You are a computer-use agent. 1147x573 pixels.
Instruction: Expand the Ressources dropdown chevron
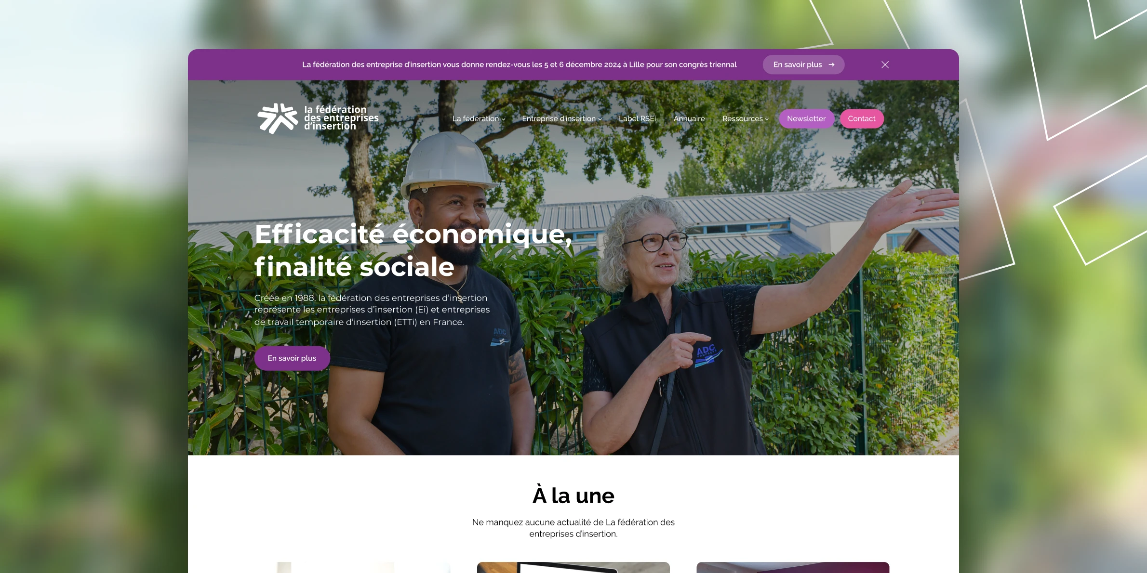point(767,119)
